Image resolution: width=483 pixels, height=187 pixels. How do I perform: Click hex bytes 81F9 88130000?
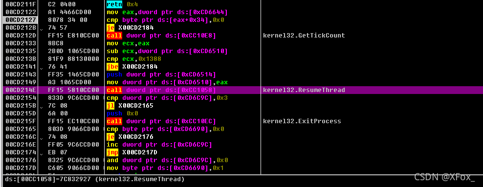tap(74, 59)
